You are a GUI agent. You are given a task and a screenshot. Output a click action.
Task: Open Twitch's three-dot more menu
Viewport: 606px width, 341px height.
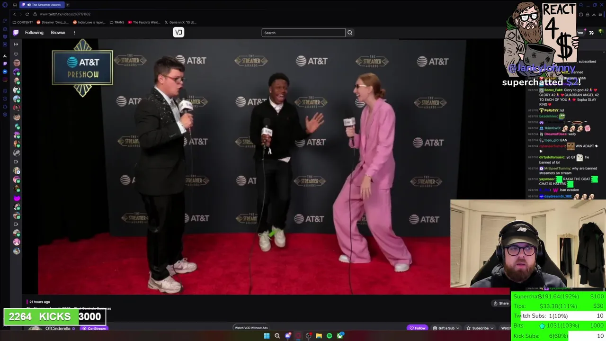[74, 33]
